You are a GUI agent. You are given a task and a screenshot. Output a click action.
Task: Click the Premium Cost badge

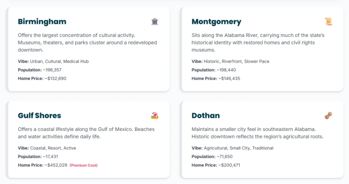83,165
